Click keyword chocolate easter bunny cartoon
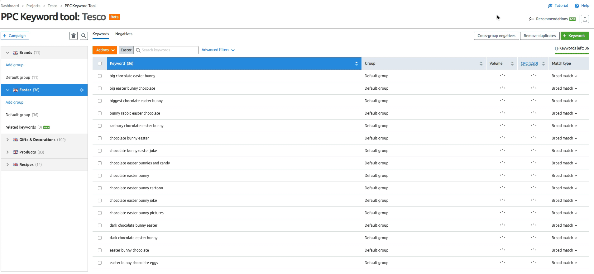Screen dimensions: 594x274 136,188
